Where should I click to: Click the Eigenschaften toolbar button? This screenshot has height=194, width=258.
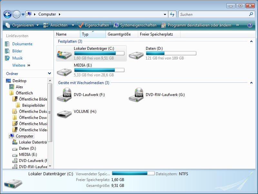click(94, 25)
